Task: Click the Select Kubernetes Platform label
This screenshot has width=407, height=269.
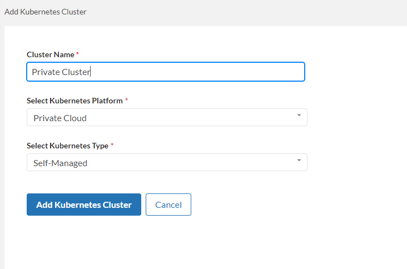Action: tap(75, 101)
